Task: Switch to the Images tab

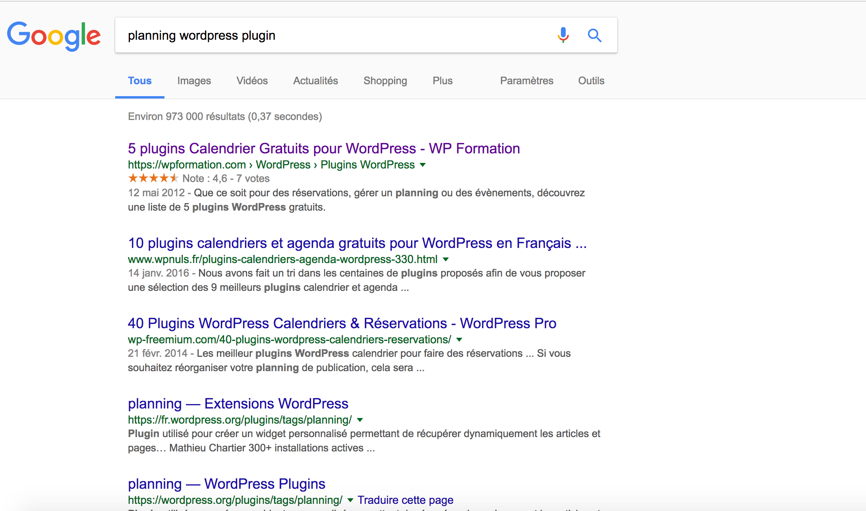Action: pyautogui.click(x=194, y=81)
